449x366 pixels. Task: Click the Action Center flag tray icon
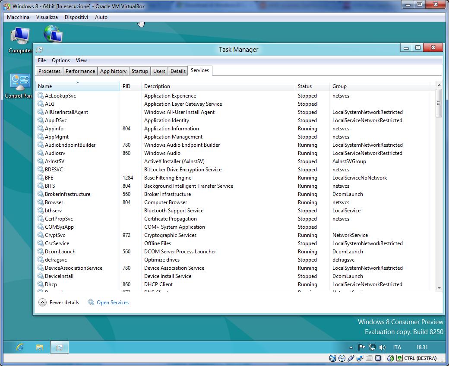click(x=361, y=347)
